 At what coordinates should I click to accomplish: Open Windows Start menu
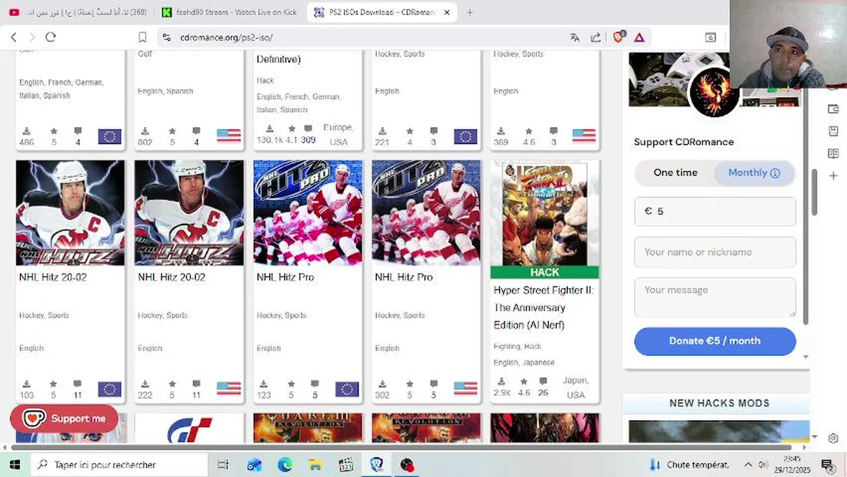[14, 465]
